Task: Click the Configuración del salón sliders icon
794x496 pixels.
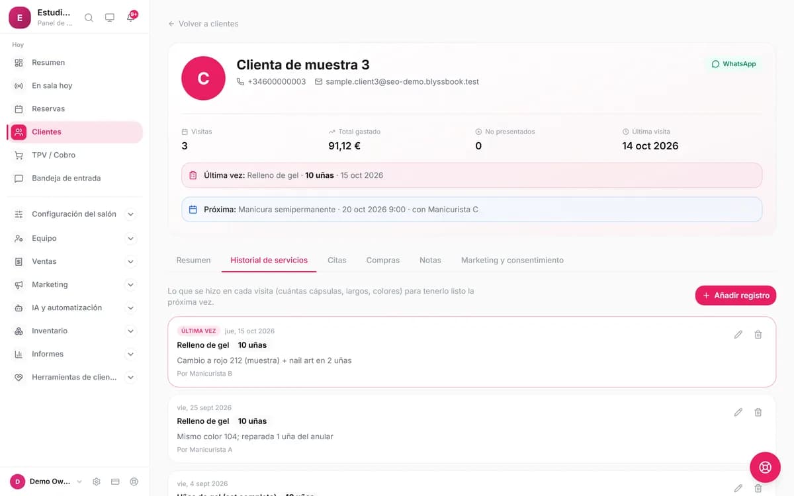Action: click(x=19, y=214)
